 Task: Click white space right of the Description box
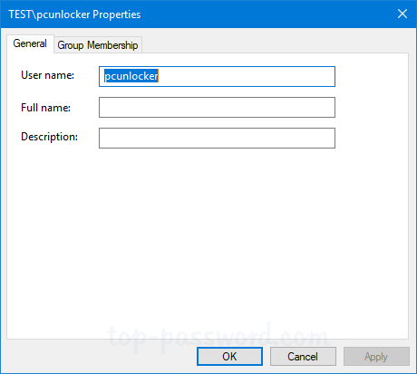(372, 138)
